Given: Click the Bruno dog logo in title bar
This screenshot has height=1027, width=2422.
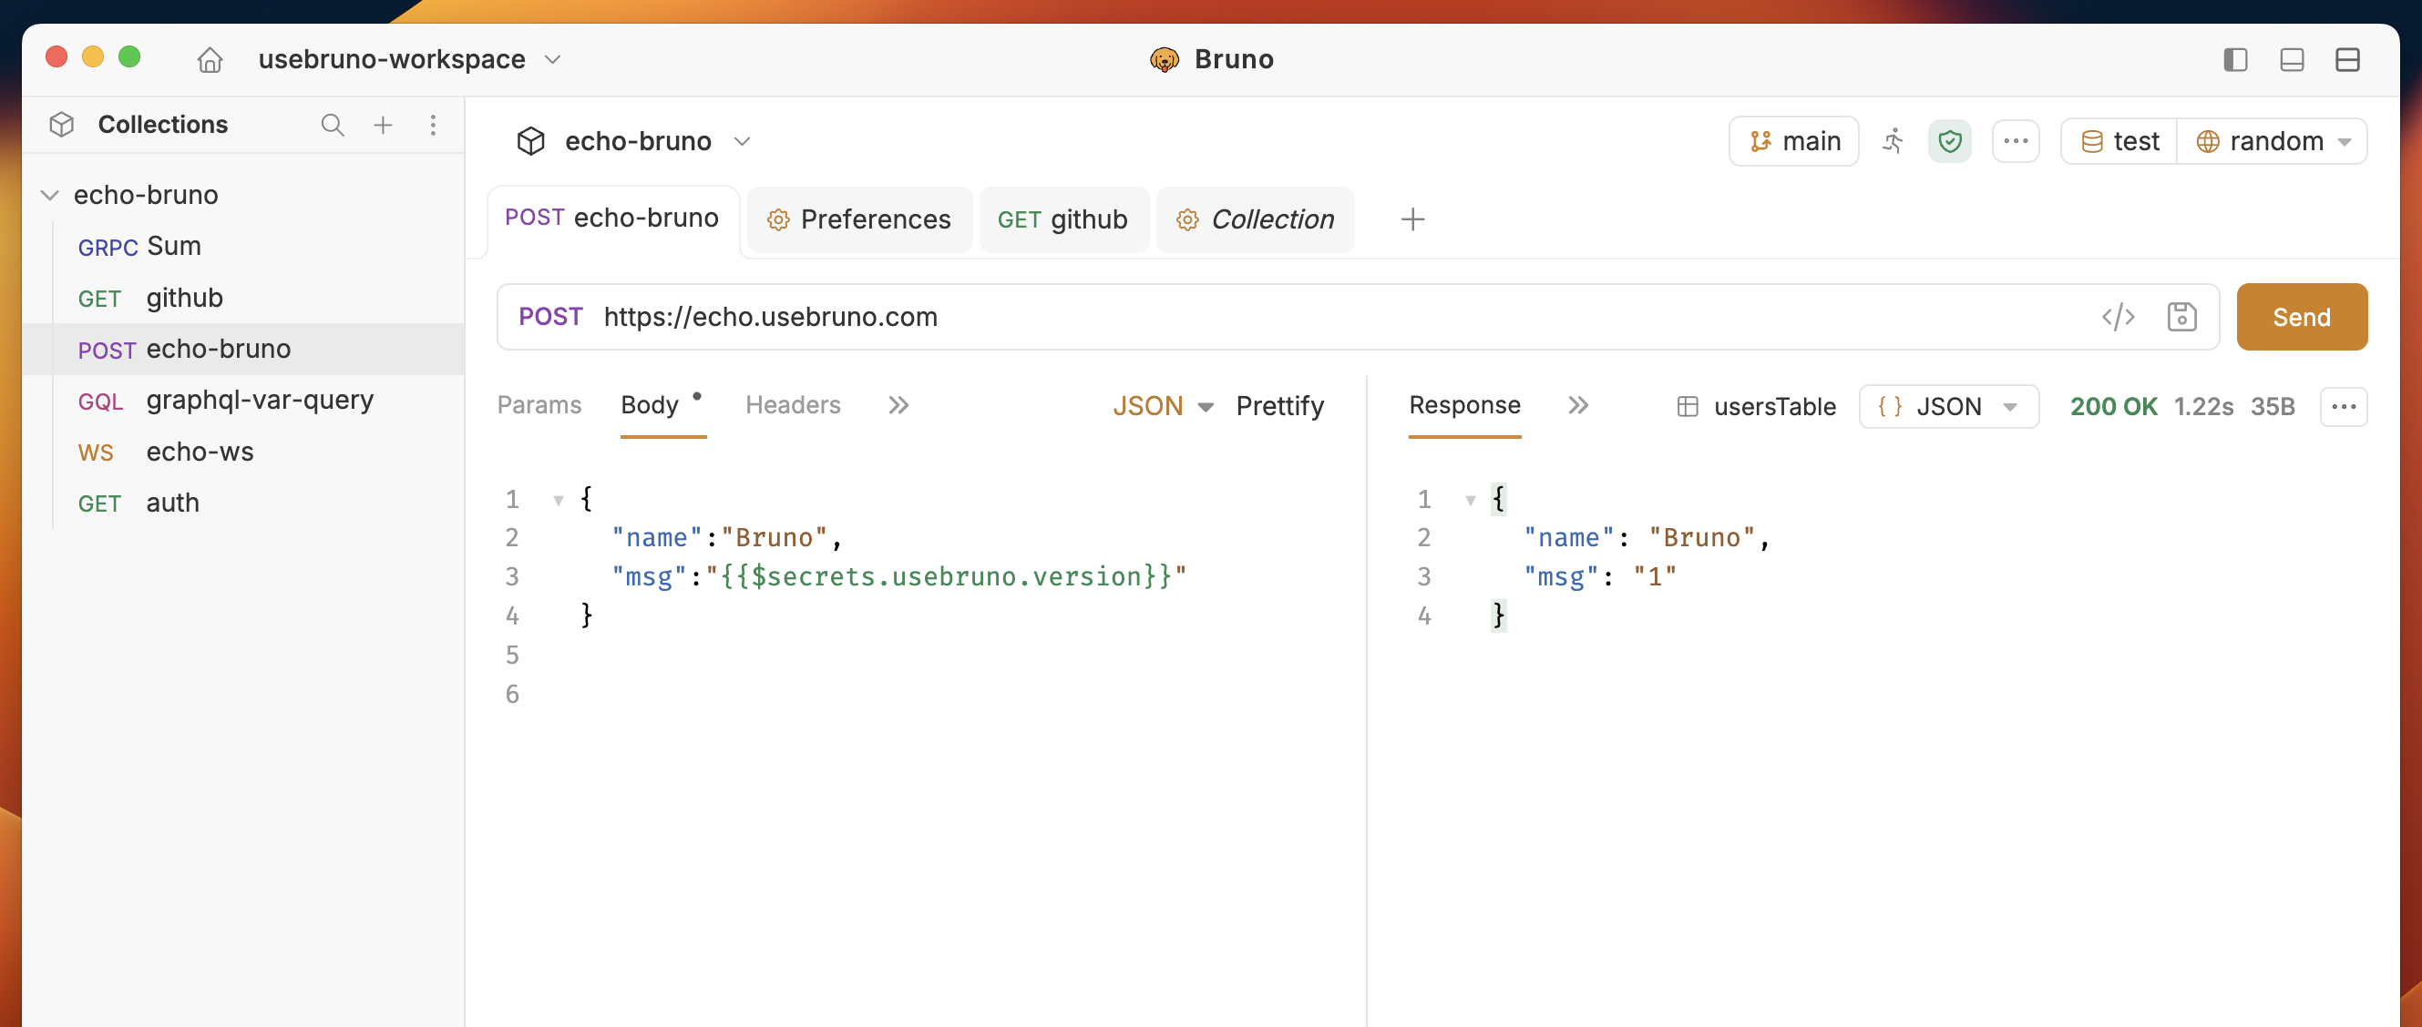Looking at the screenshot, I should (1164, 60).
